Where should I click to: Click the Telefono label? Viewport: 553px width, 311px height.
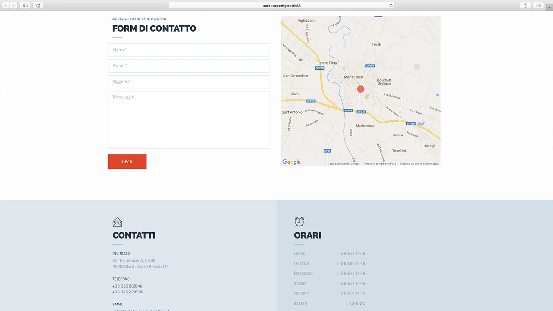coord(121,279)
